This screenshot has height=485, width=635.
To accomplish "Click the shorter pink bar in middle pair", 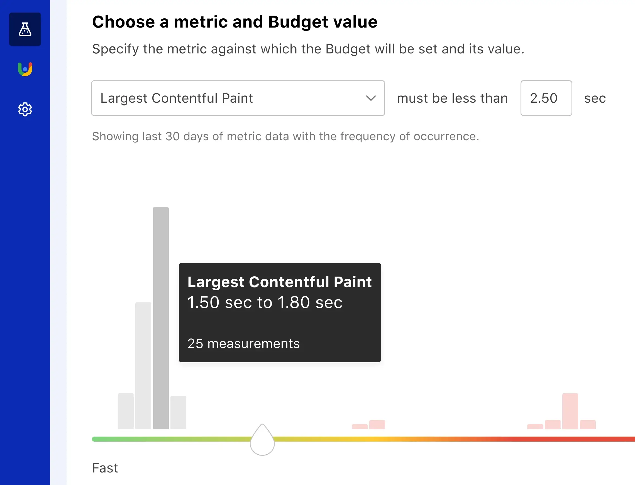I will tap(359, 426).
